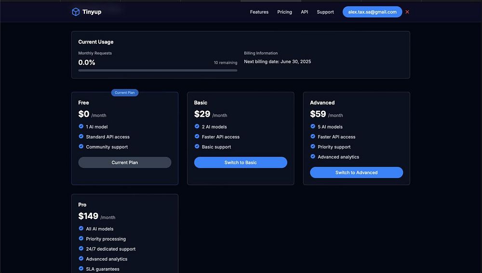Click the check icon beside 24/7 dedicated support
This screenshot has height=273, width=482.
tap(81, 248)
